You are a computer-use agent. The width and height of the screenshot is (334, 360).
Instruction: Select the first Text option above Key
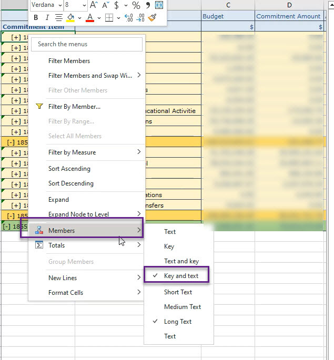click(179, 232)
